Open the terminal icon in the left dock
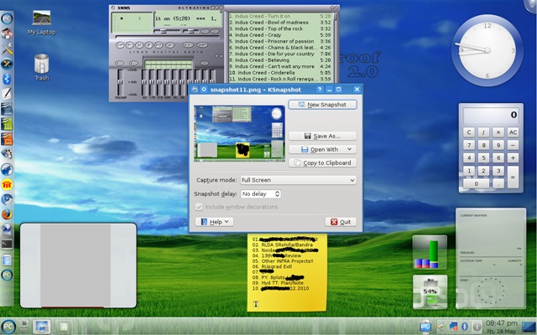This screenshot has width=537, height=335. pos(8,244)
